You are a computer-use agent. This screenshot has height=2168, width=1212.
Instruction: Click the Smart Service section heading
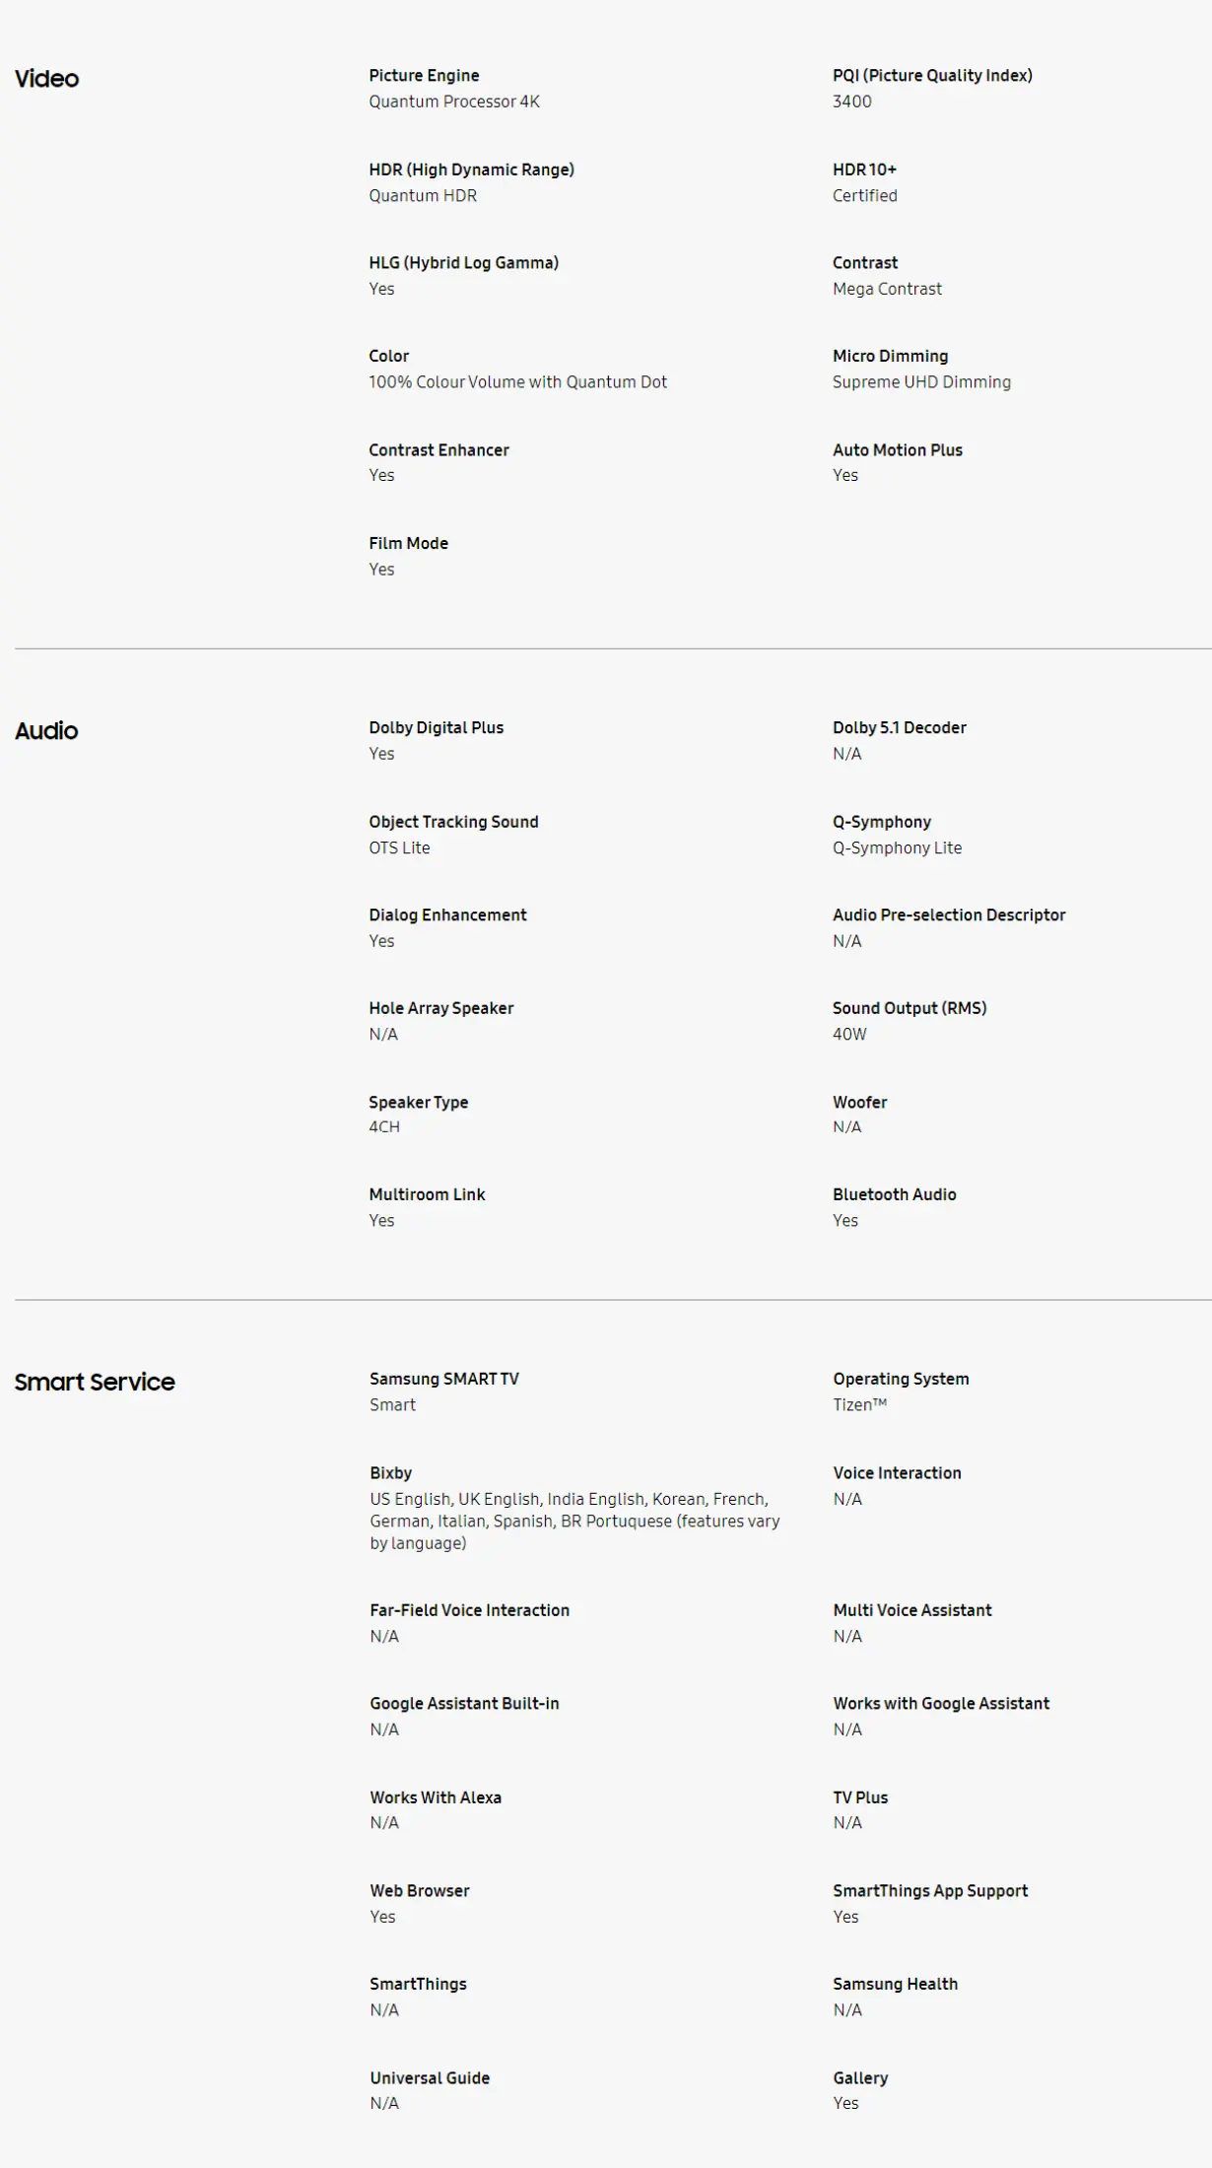pyautogui.click(x=95, y=1383)
